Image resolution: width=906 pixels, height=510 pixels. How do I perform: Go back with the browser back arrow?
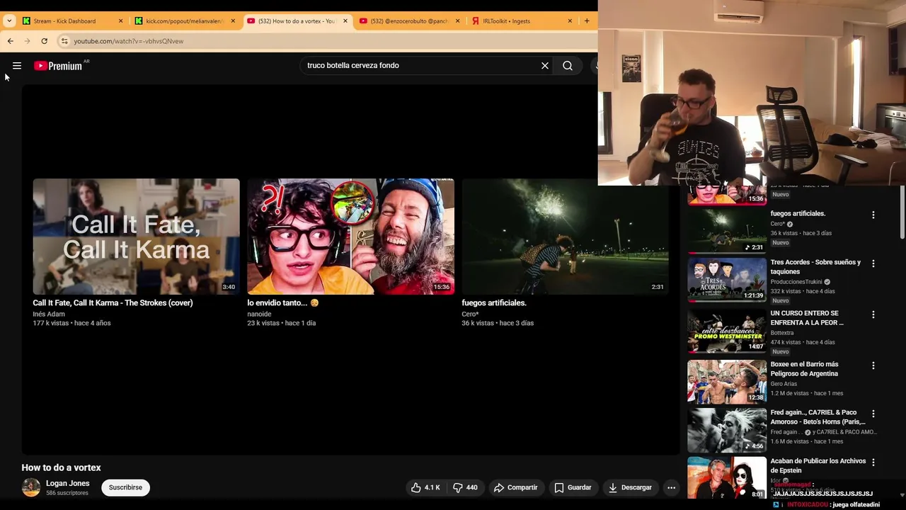coord(11,41)
